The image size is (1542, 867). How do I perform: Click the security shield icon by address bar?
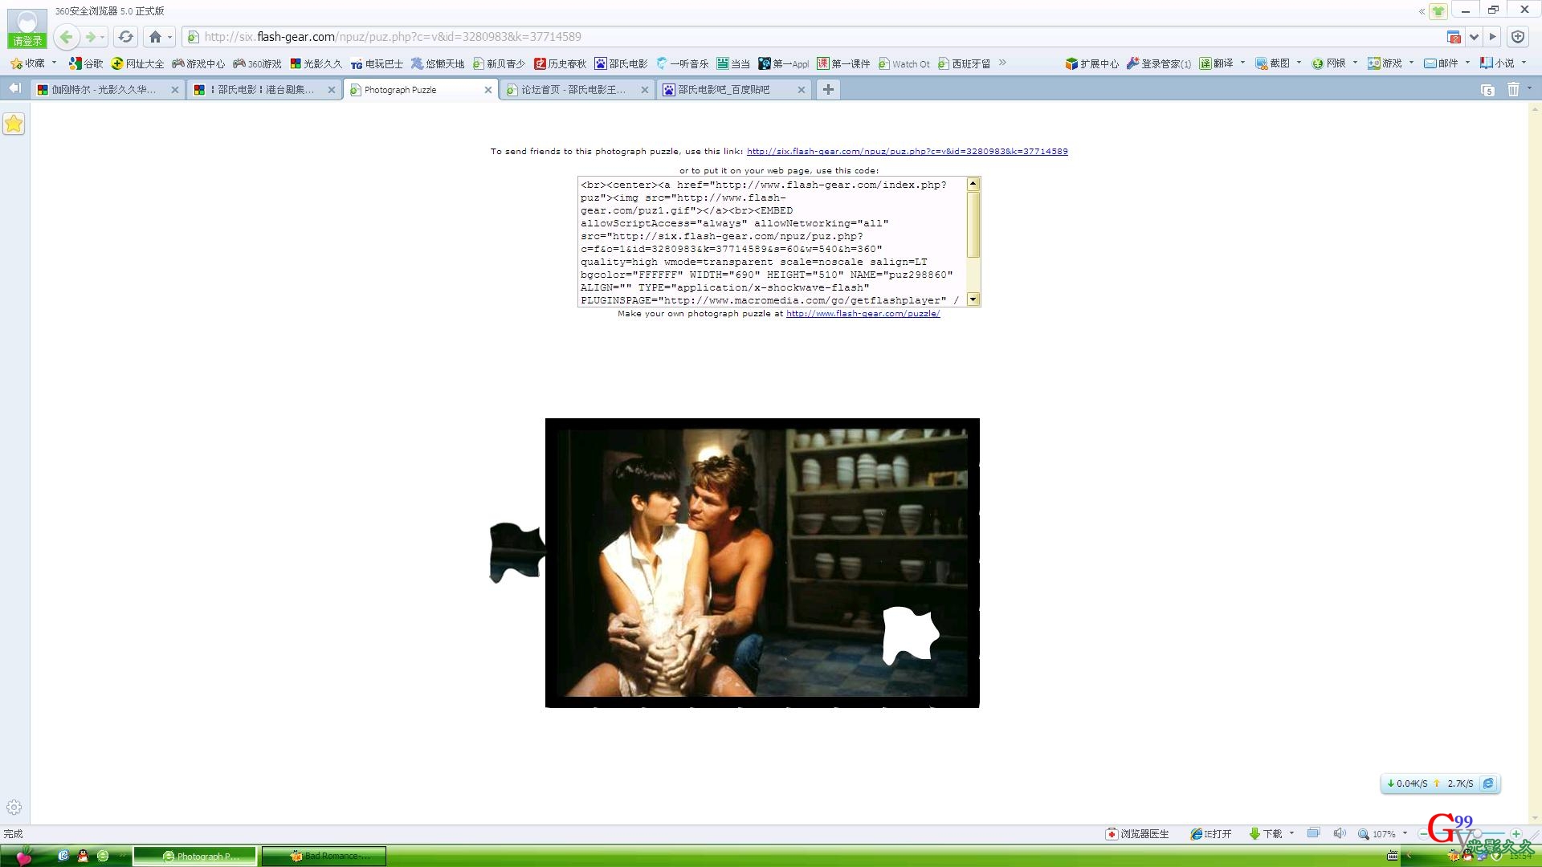coord(1518,37)
